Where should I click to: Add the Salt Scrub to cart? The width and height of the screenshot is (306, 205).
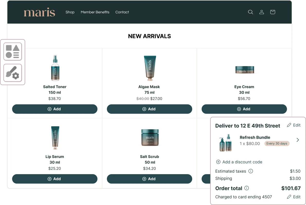[149, 179]
